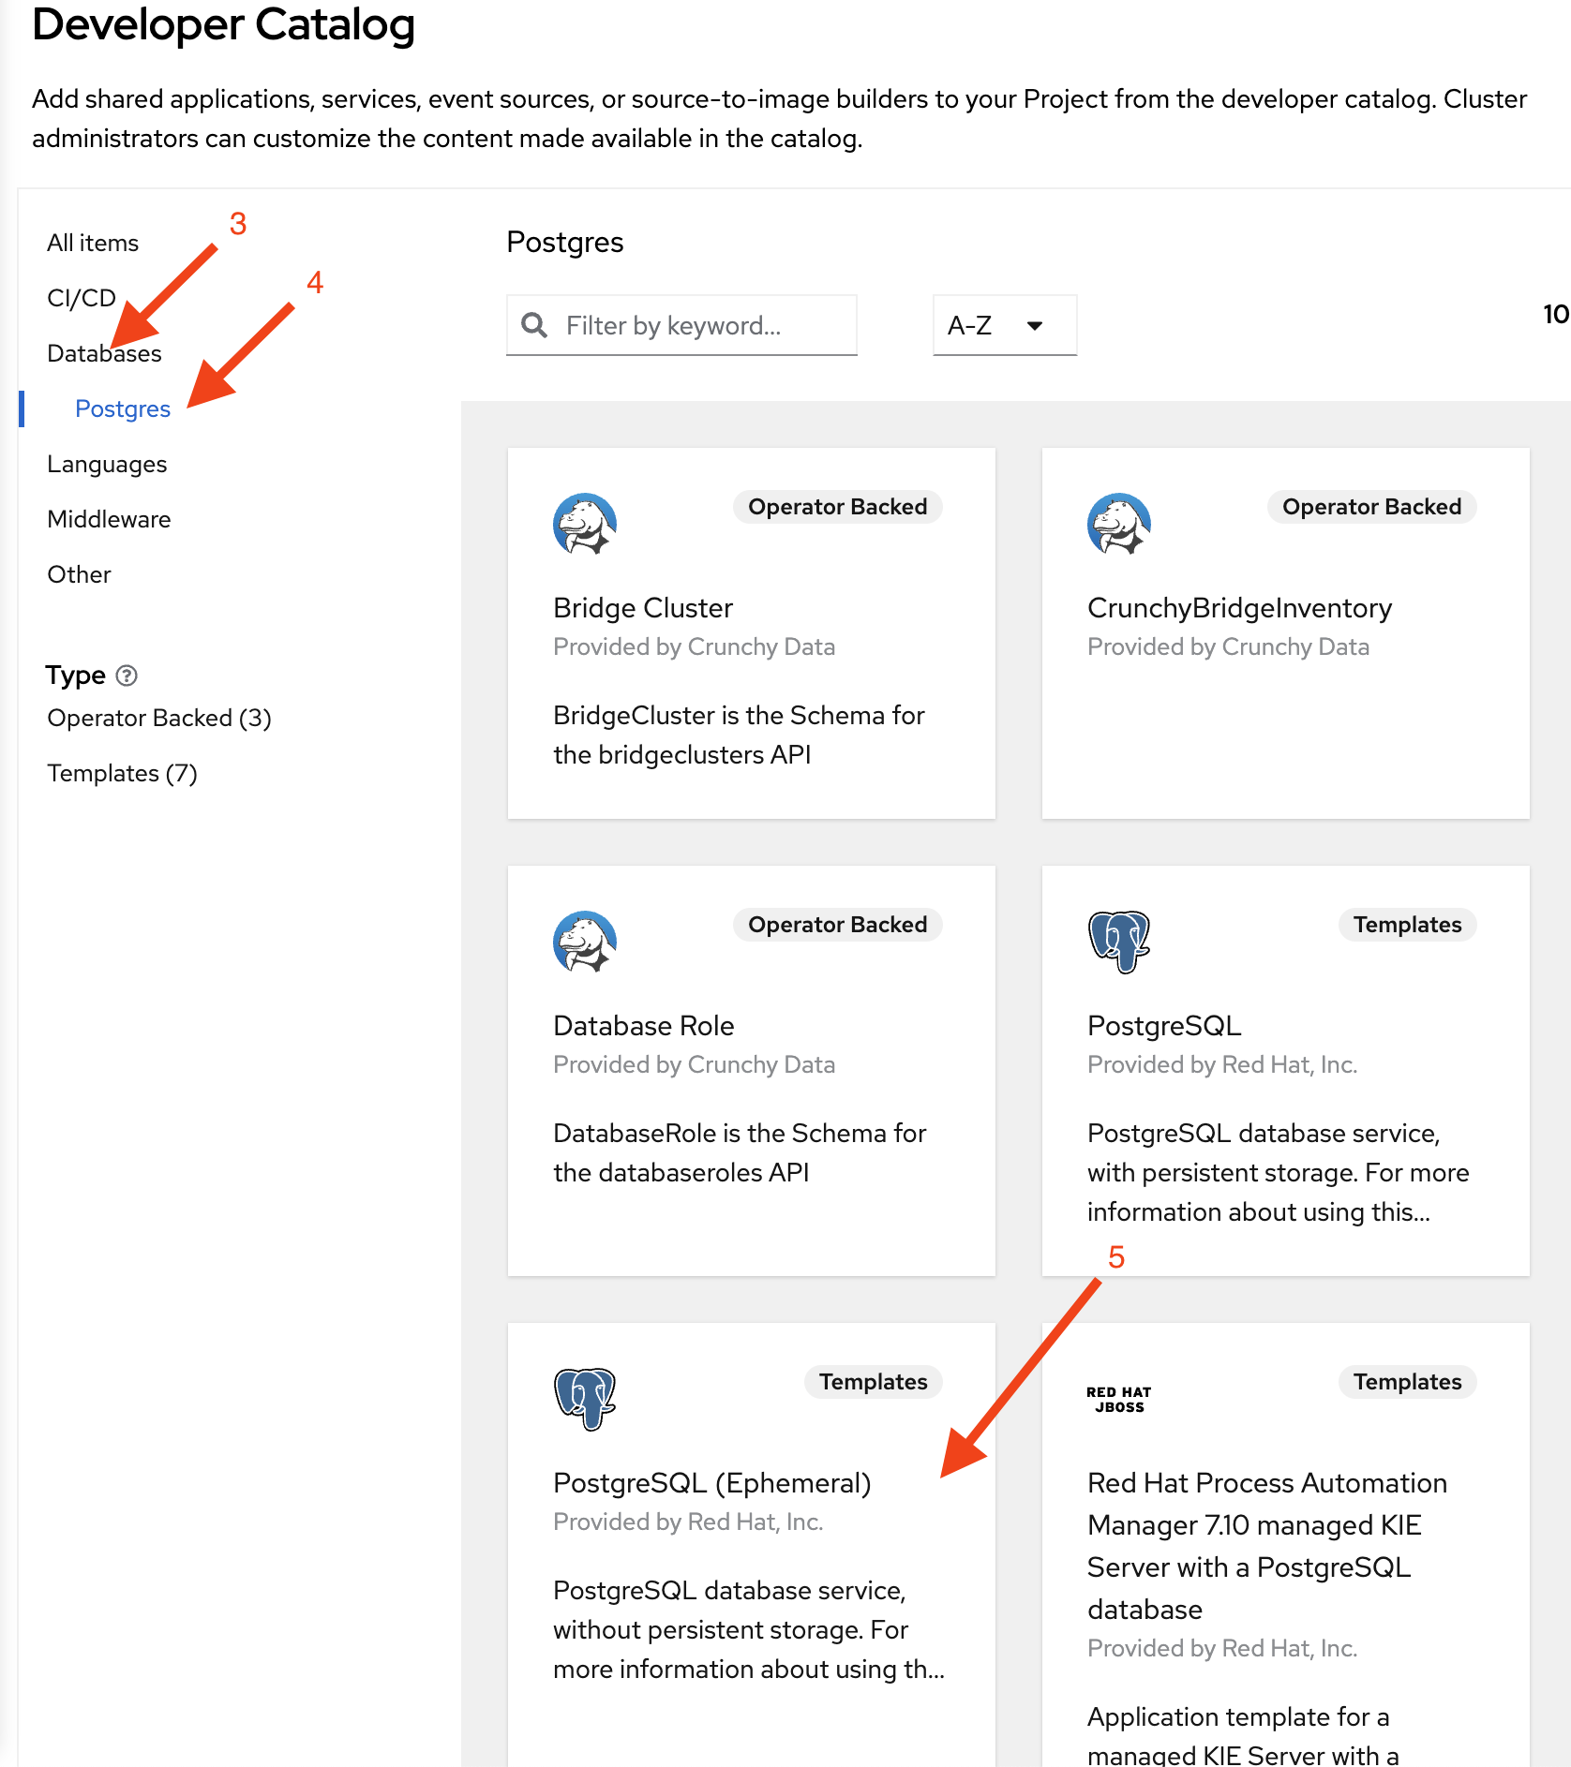This screenshot has height=1767, width=1571.
Task: Select the Postgres subcategory
Action: 123,409
